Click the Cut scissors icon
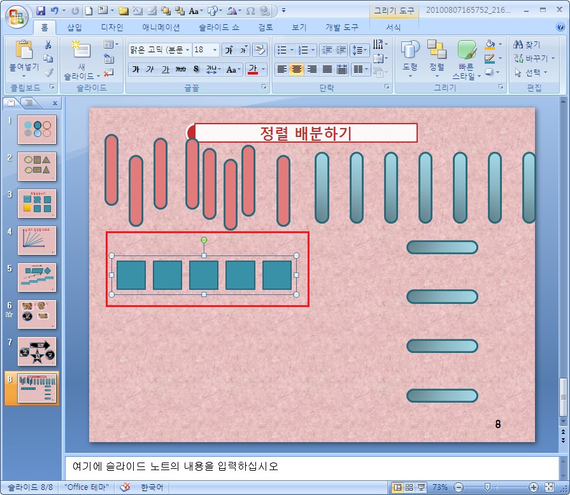 [48, 45]
